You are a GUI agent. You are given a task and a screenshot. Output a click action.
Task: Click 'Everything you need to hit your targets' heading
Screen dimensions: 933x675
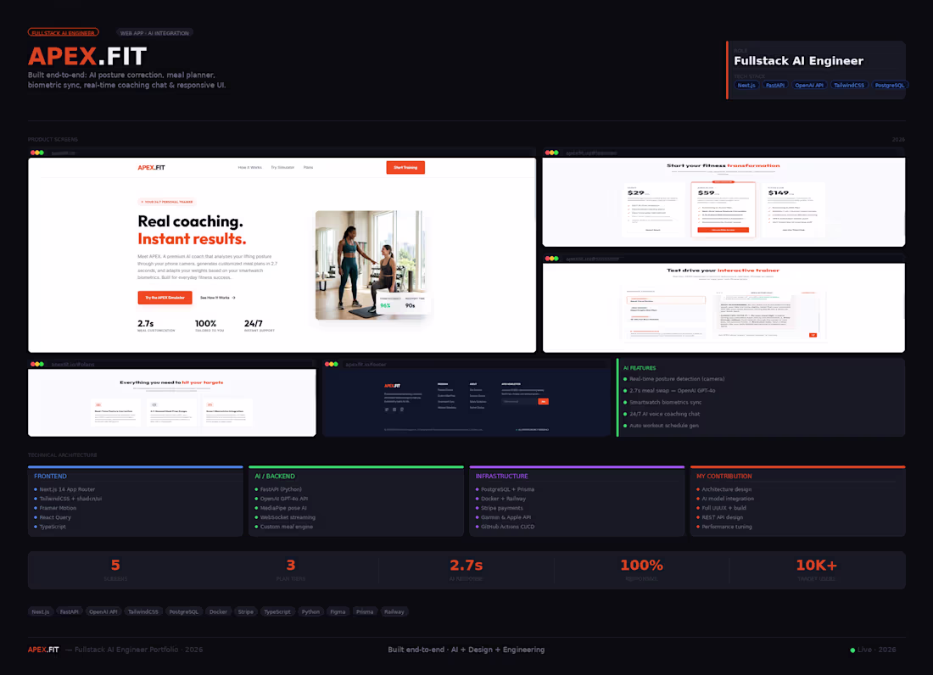(x=171, y=382)
